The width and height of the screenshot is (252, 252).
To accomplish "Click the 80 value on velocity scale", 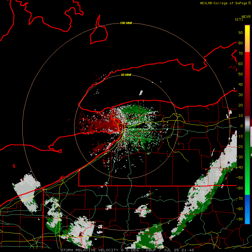I will coord(241,43).
